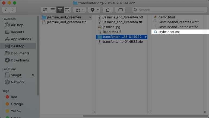209x118 pixels.
Task: Click the JasmineAndGreentea.woff file icon
Action: pyautogui.click(x=155, y=22)
